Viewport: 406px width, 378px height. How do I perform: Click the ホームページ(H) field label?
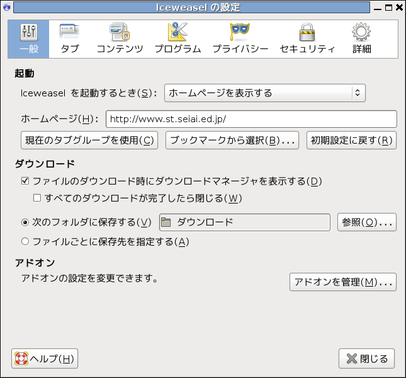60,119
